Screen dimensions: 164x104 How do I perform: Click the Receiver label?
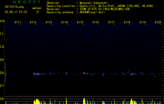tap(53, 9)
